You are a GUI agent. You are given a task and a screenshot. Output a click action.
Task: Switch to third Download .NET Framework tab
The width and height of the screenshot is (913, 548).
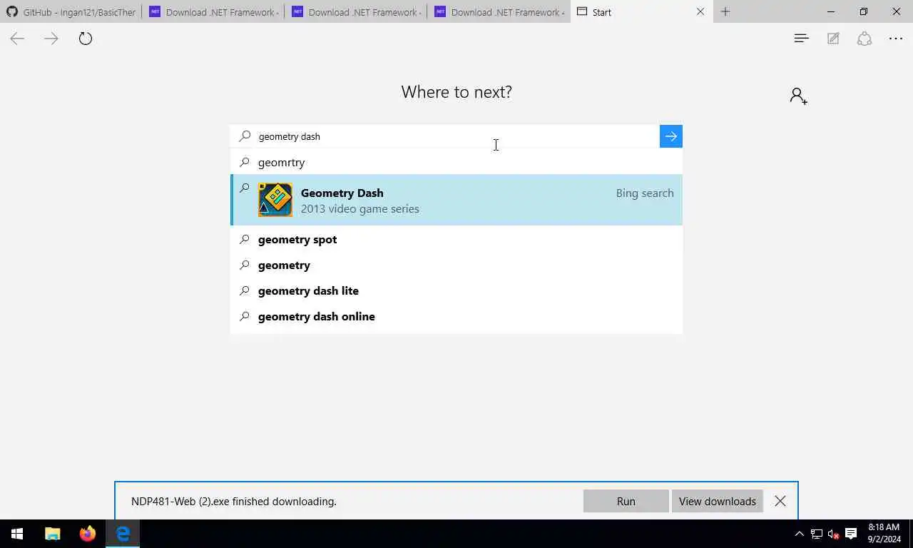click(x=499, y=11)
